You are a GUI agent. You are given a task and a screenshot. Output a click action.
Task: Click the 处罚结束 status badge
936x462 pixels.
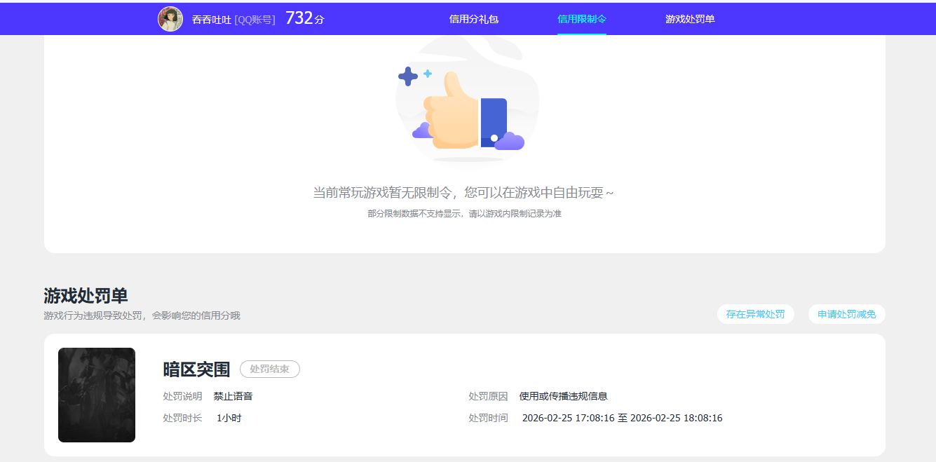270,369
